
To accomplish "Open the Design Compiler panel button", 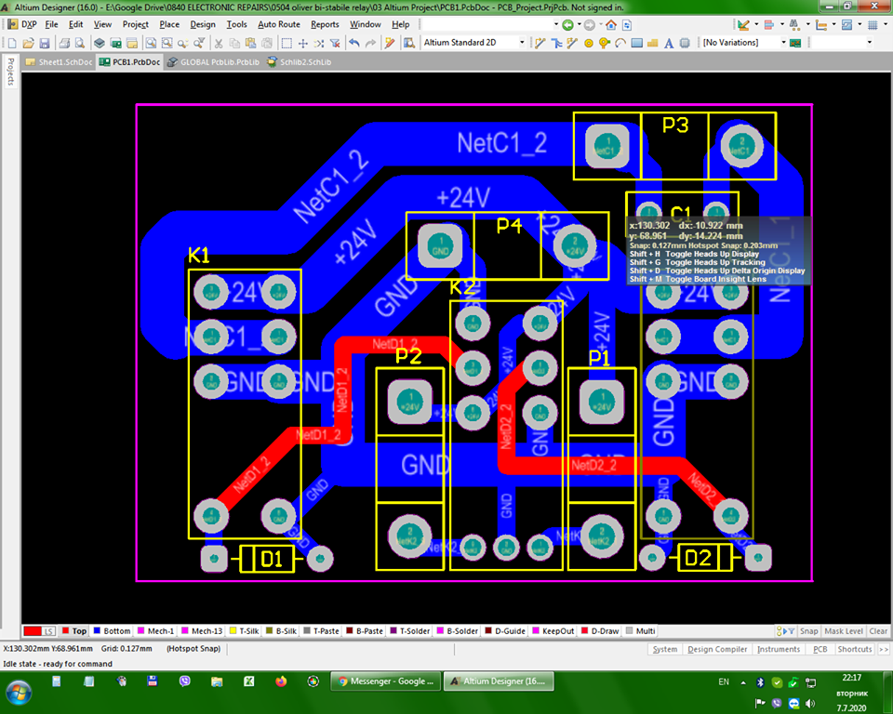I will (x=717, y=649).
